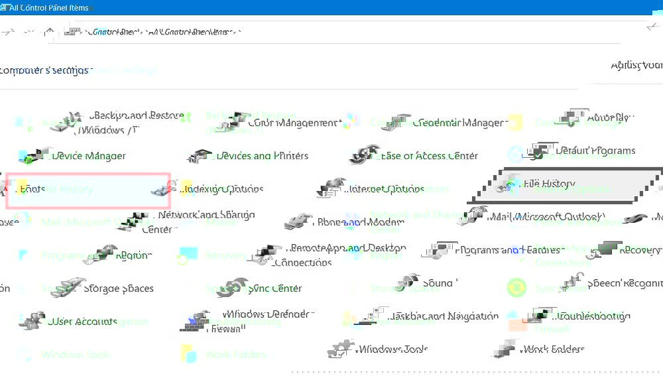This screenshot has height=376, width=663.
Task: Open the Speech Recognition icon
Action: click(572, 282)
